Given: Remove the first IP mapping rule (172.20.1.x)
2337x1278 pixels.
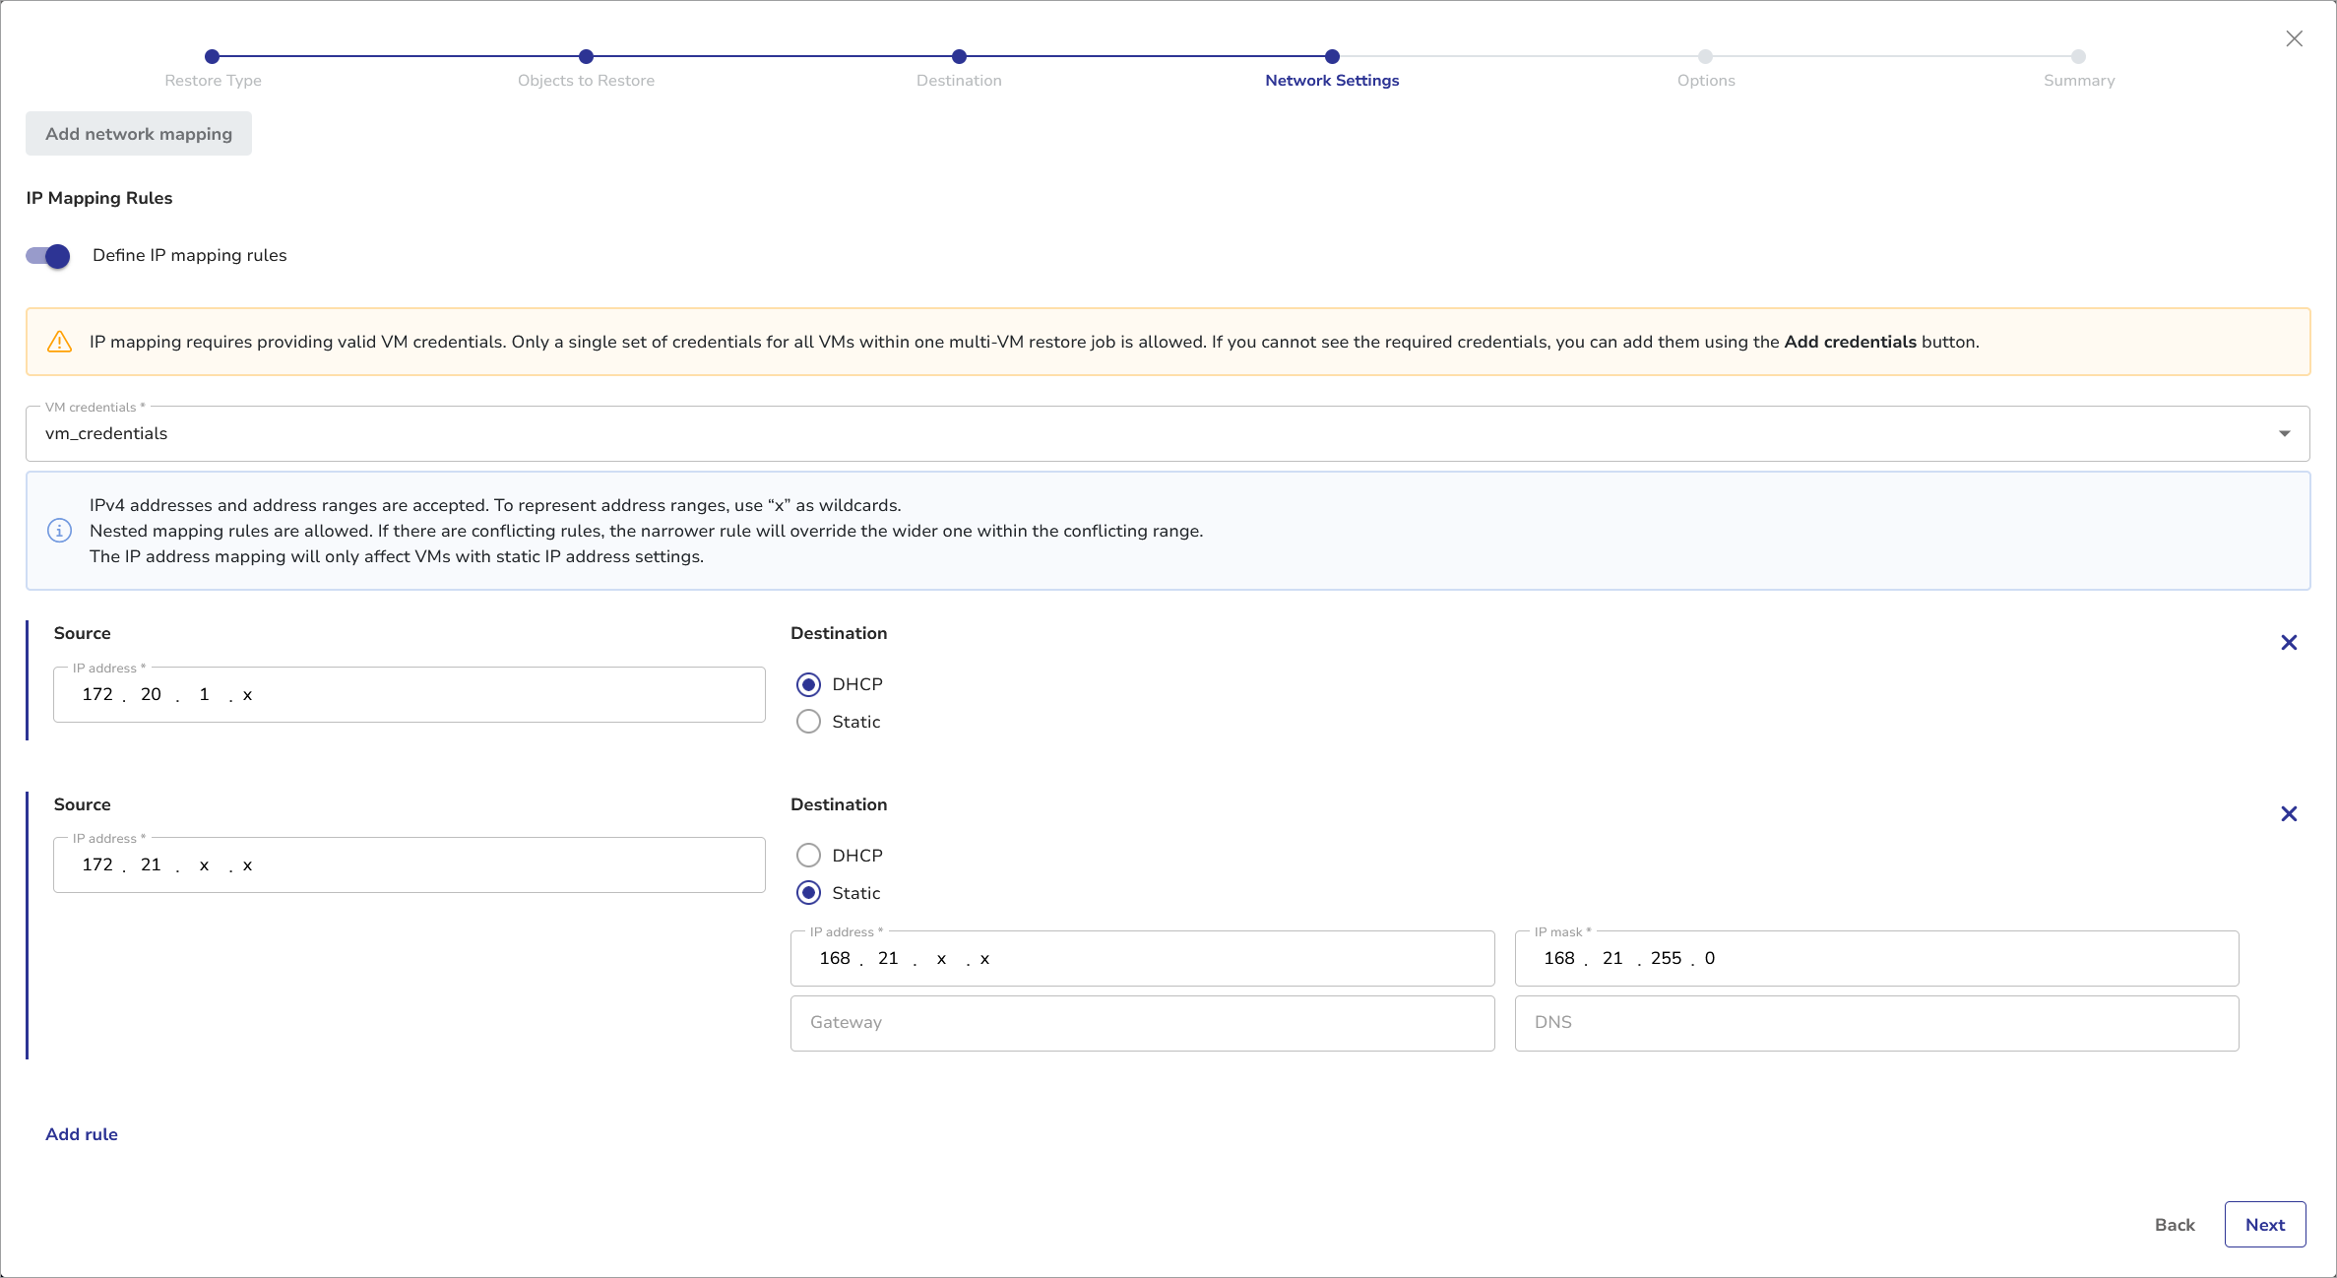Looking at the screenshot, I should pyautogui.click(x=2289, y=643).
